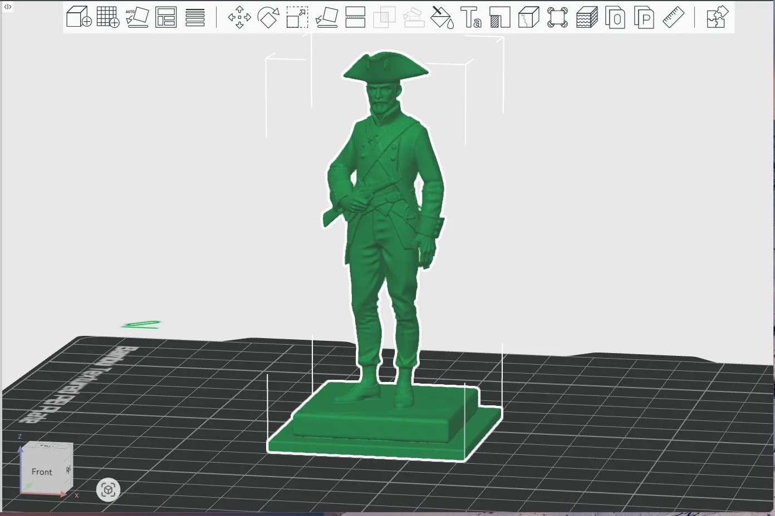Select the Move tool

click(x=239, y=17)
